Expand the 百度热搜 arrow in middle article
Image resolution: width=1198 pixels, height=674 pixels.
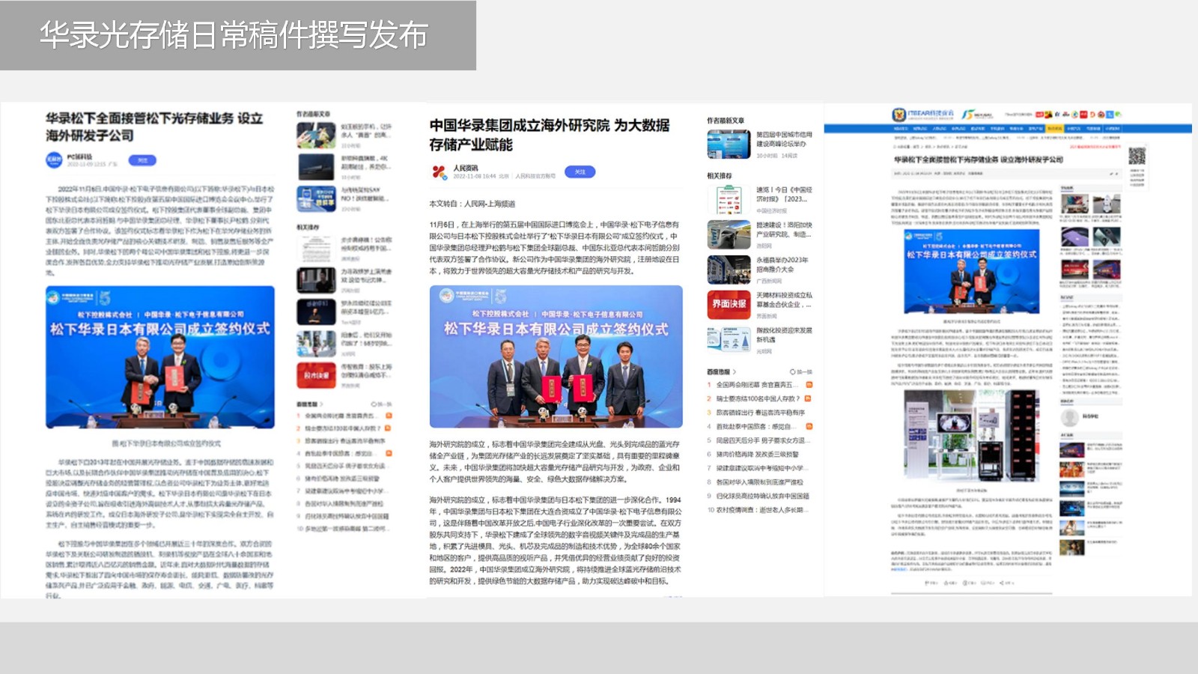[x=735, y=371]
